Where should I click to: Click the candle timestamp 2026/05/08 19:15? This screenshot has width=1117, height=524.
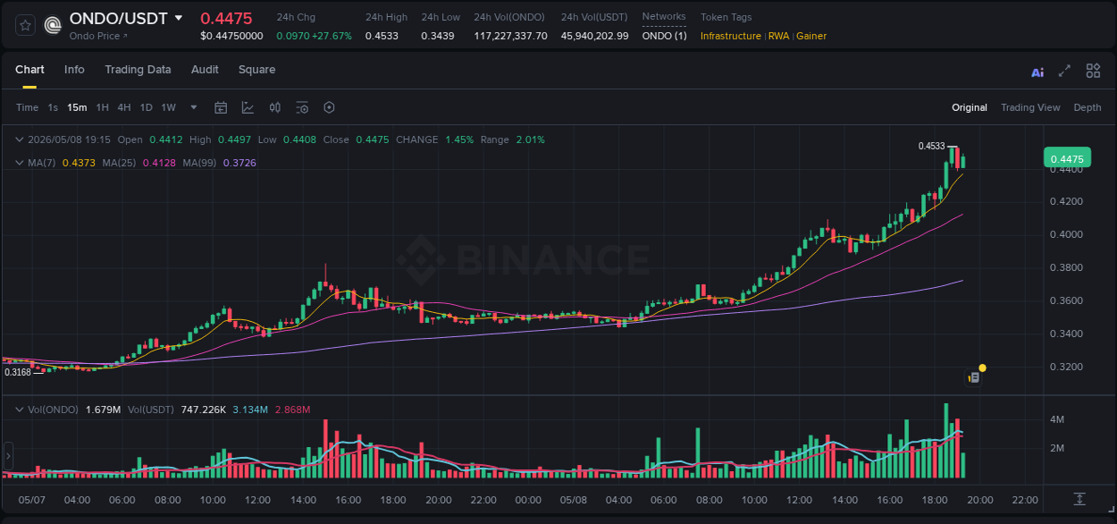[69, 139]
